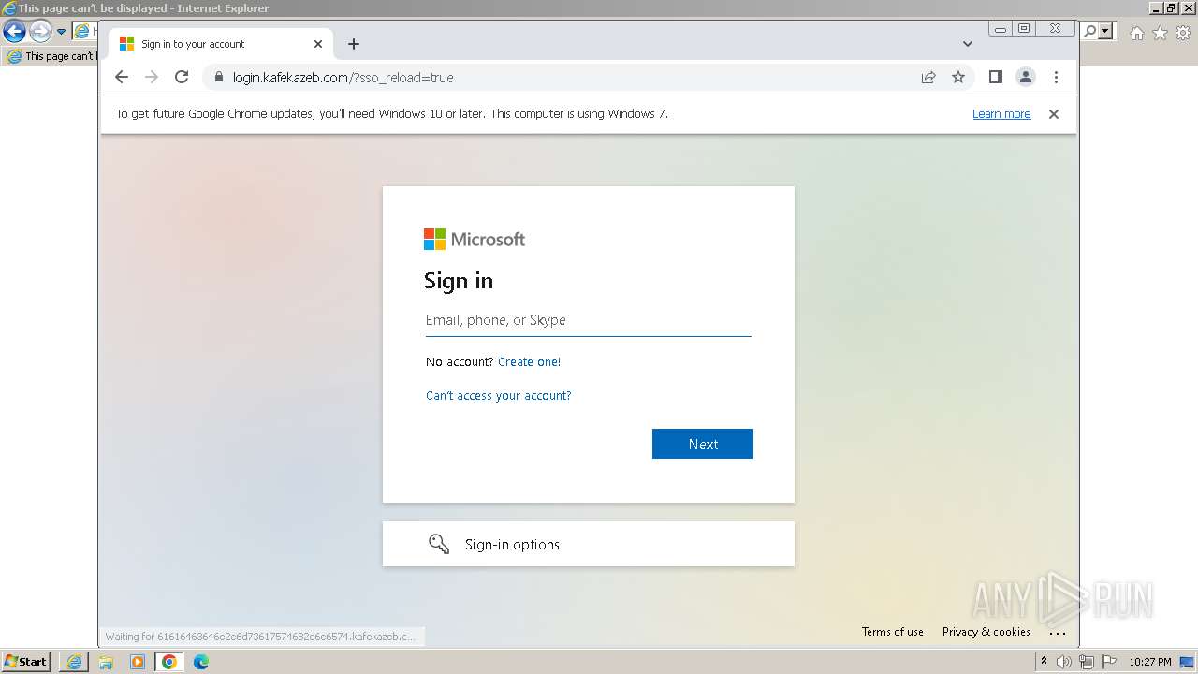Share this page icon in Chrome
The height and width of the screenshot is (674, 1198).
(x=928, y=78)
